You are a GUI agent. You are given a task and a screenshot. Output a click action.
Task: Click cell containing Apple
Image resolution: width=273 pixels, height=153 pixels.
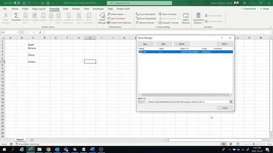click(x=33, y=45)
